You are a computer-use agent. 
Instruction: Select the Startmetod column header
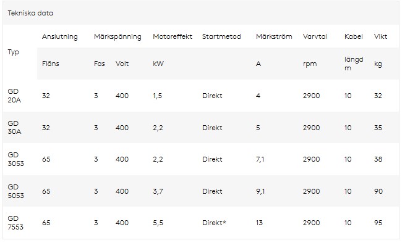(x=221, y=37)
